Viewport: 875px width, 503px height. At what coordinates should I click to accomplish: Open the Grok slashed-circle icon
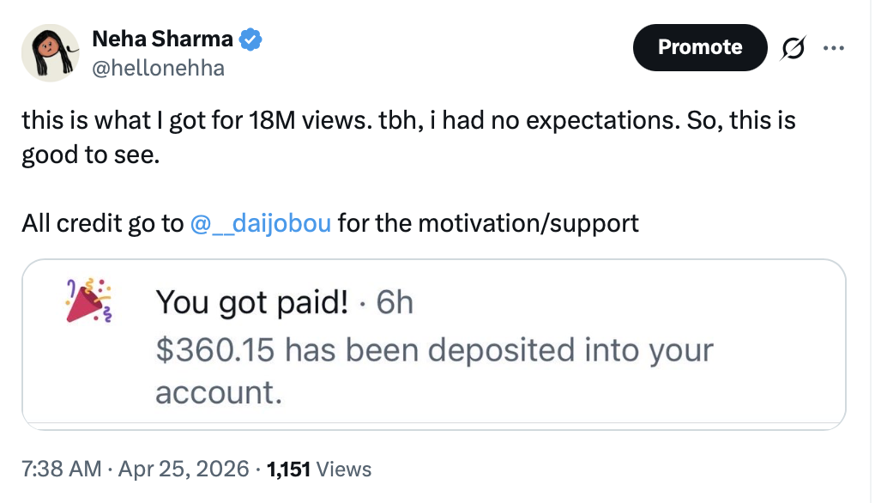tap(794, 47)
